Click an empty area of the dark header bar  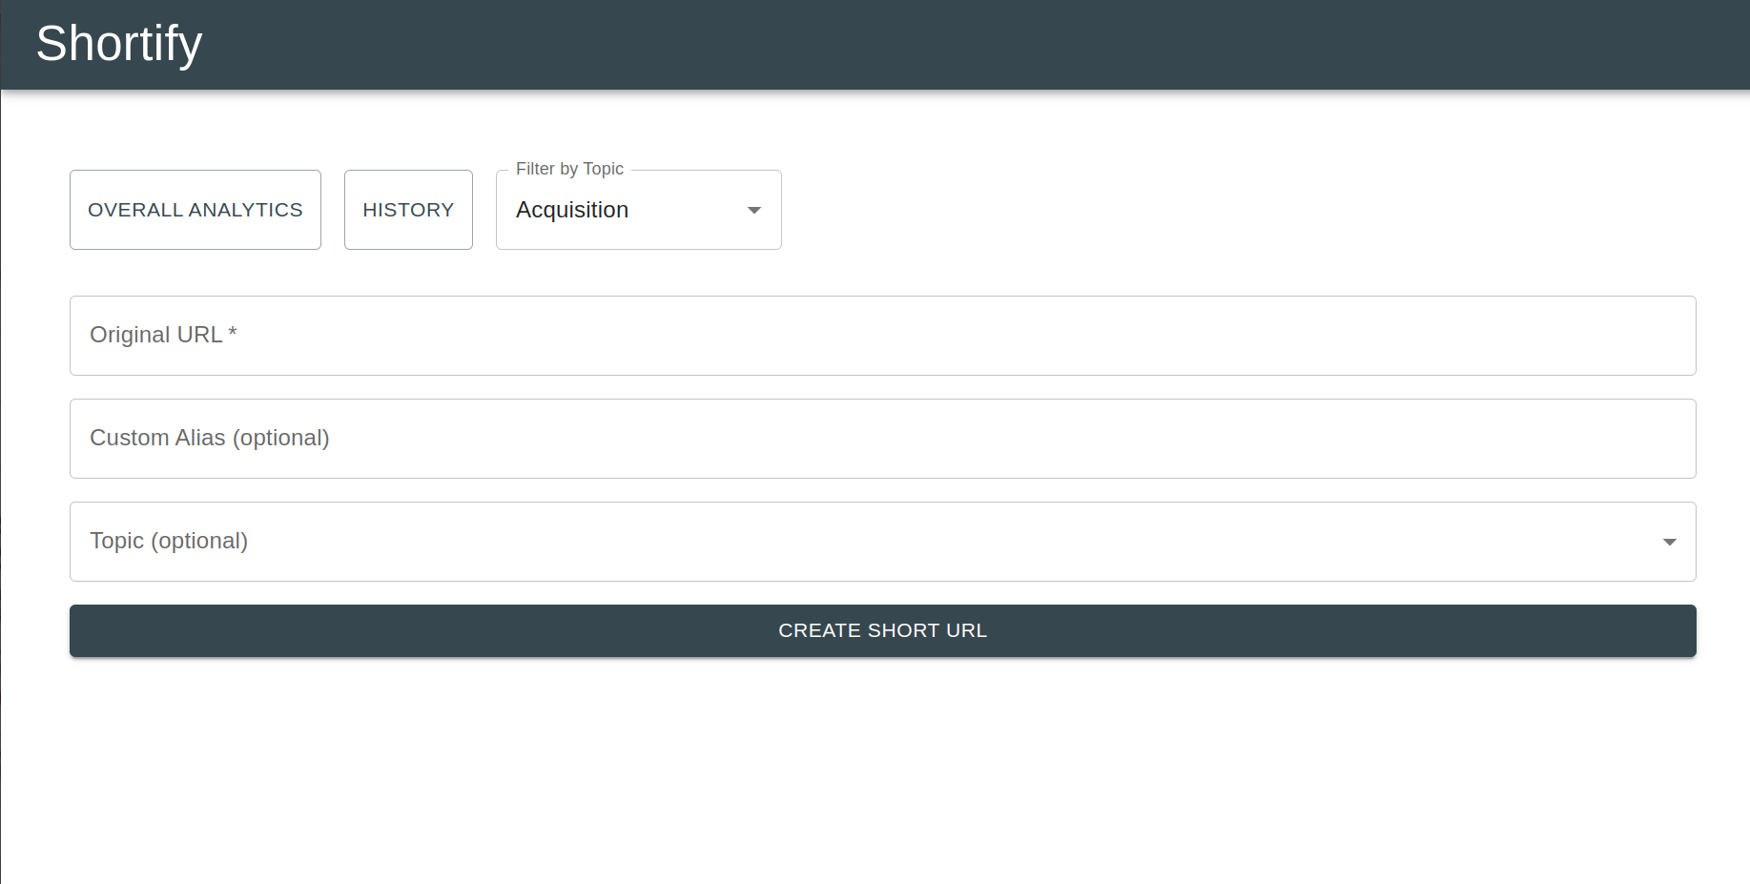point(954,44)
